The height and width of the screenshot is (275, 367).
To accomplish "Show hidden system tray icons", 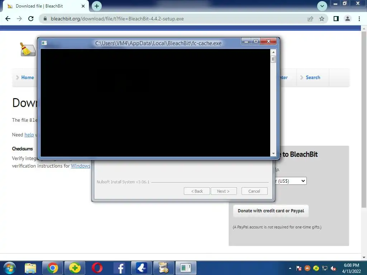I will pos(290,268).
